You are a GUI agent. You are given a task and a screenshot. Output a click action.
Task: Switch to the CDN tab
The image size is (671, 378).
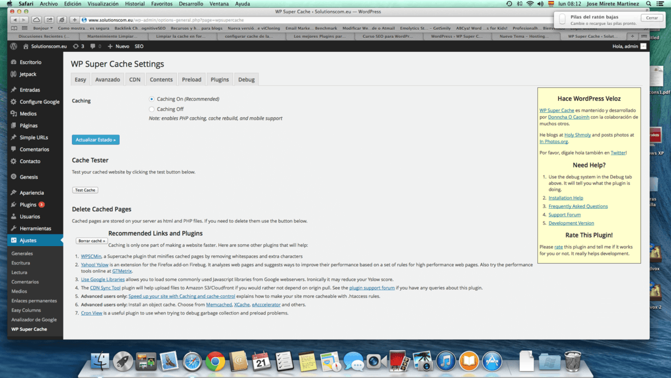point(135,79)
